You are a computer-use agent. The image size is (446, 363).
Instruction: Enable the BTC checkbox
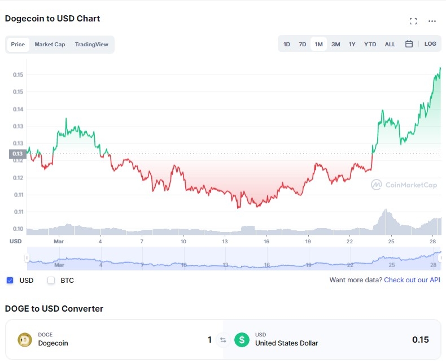tap(51, 281)
